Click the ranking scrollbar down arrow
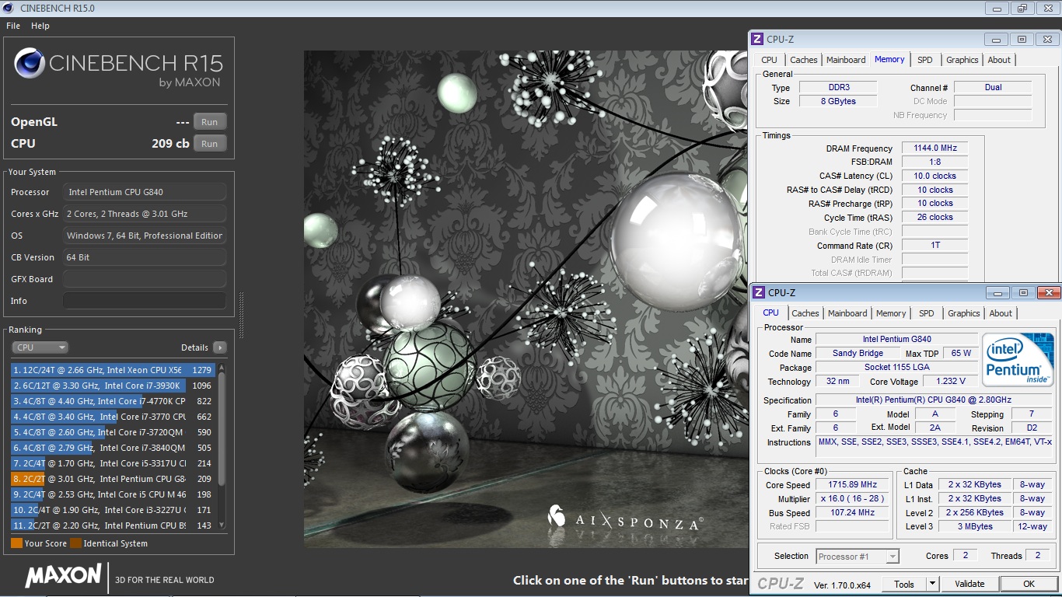The image size is (1062, 597). coord(222,526)
